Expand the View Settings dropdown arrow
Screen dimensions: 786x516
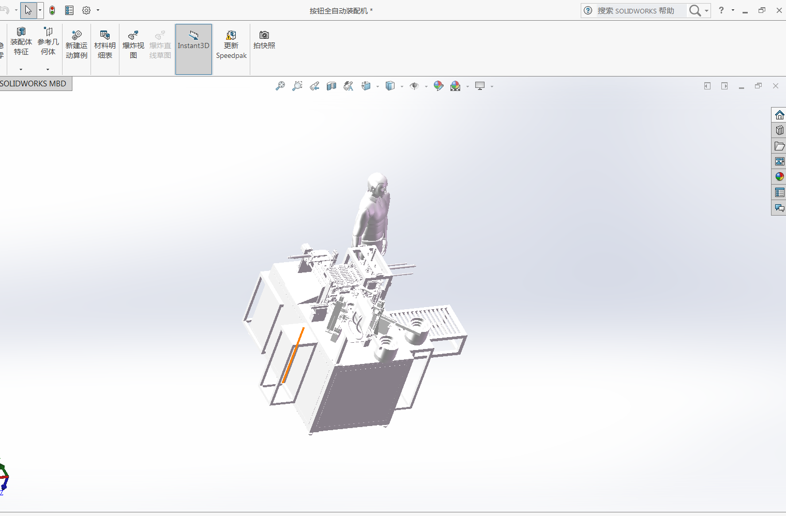492,86
